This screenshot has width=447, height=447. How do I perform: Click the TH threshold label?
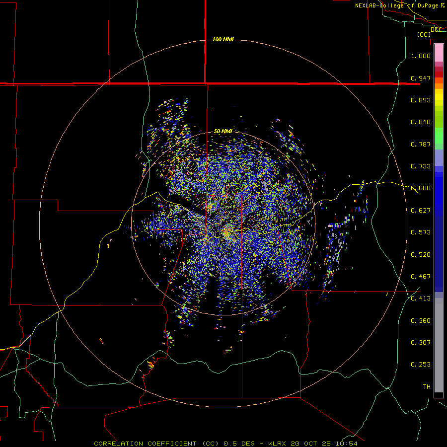click(427, 387)
